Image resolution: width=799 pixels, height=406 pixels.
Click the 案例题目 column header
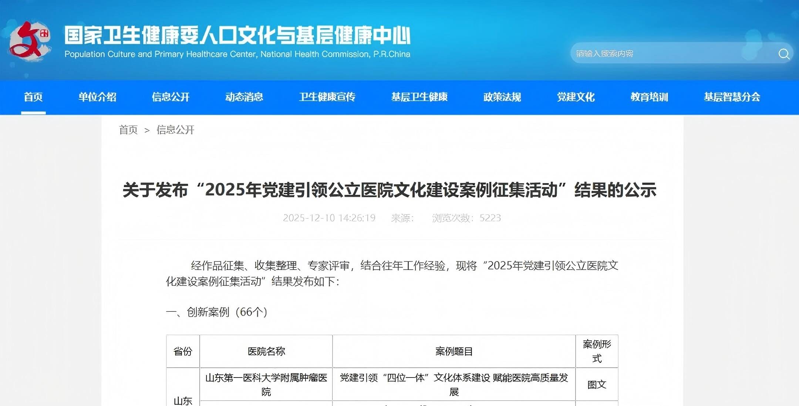point(454,351)
